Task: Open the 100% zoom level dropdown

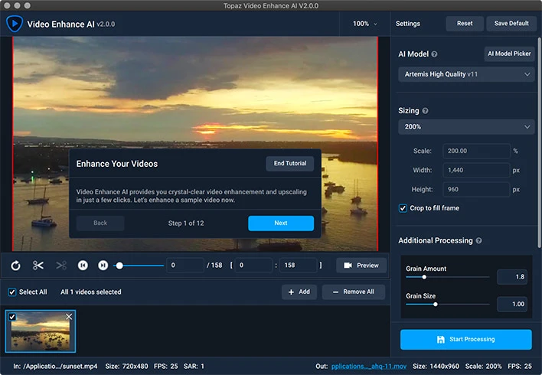Action: tap(364, 24)
